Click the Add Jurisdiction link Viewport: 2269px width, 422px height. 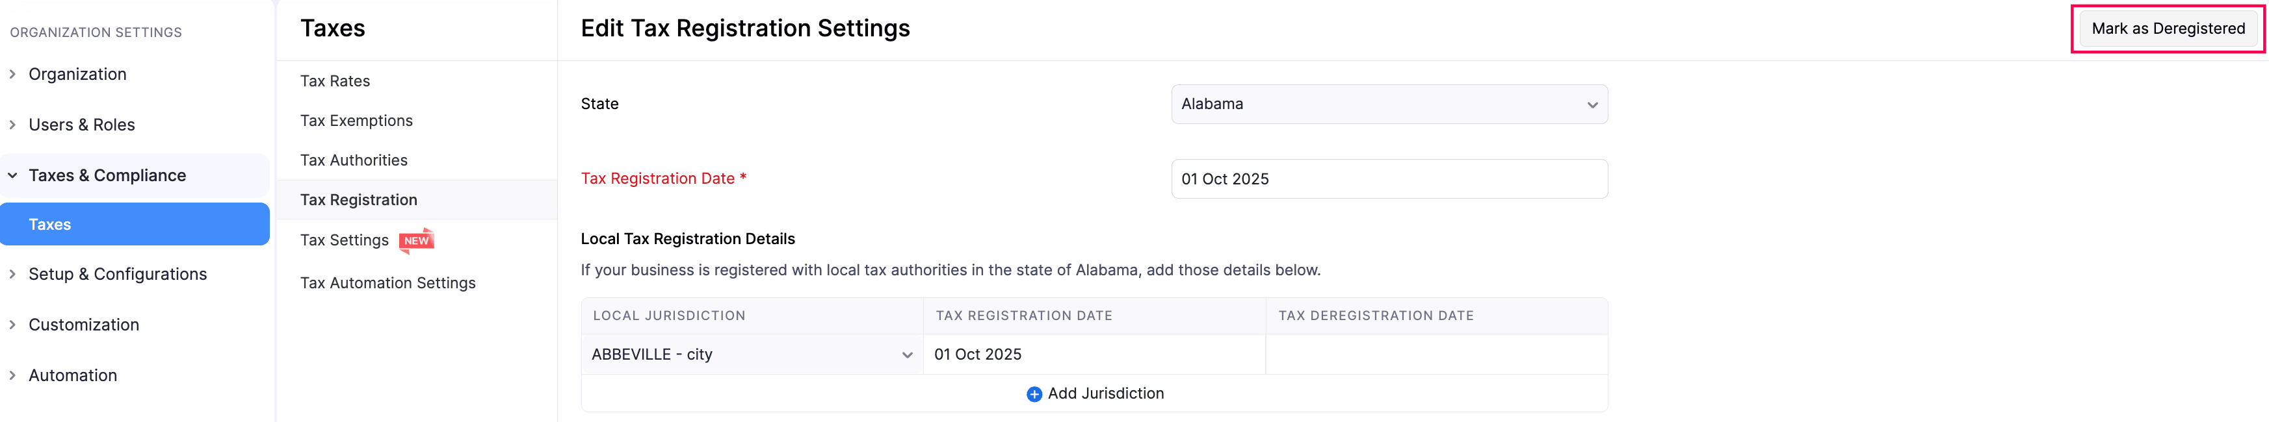click(1105, 393)
